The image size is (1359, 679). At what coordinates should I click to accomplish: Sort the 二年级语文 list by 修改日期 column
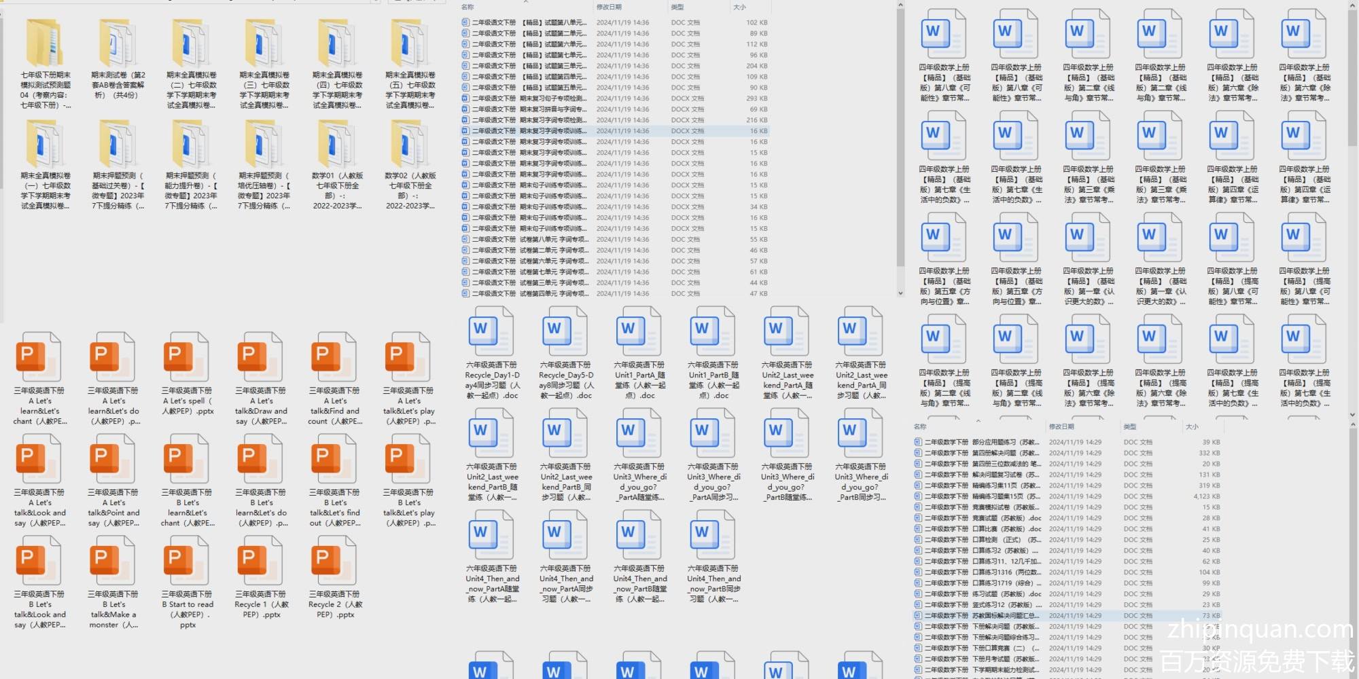coord(609,7)
